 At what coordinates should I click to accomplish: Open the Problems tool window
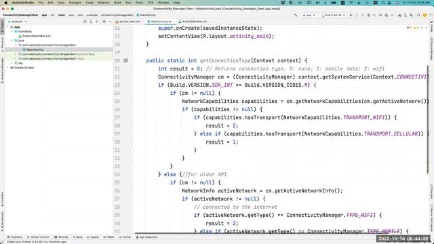(15, 237)
